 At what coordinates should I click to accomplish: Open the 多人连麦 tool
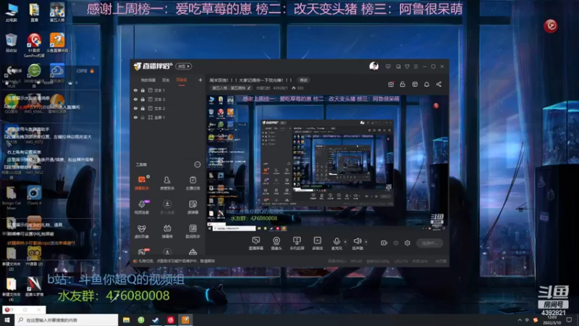click(167, 207)
